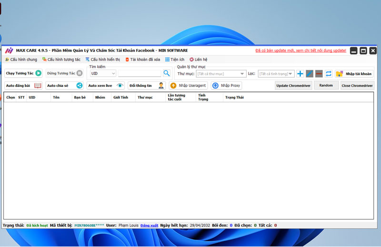Open the Tiện ích menu

pyautogui.click(x=174, y=59)
